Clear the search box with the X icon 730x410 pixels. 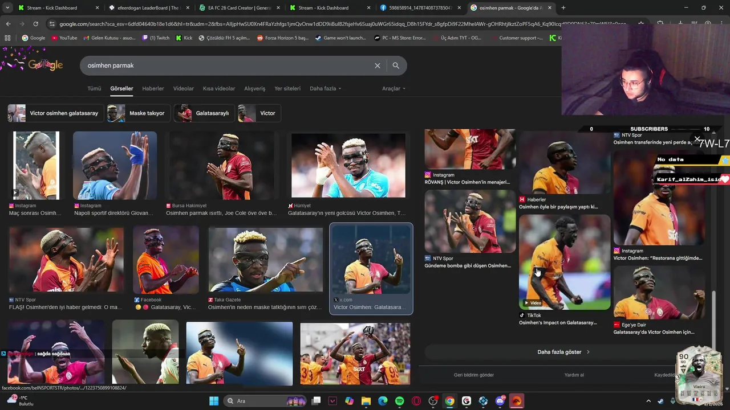[x=377, y=65]
